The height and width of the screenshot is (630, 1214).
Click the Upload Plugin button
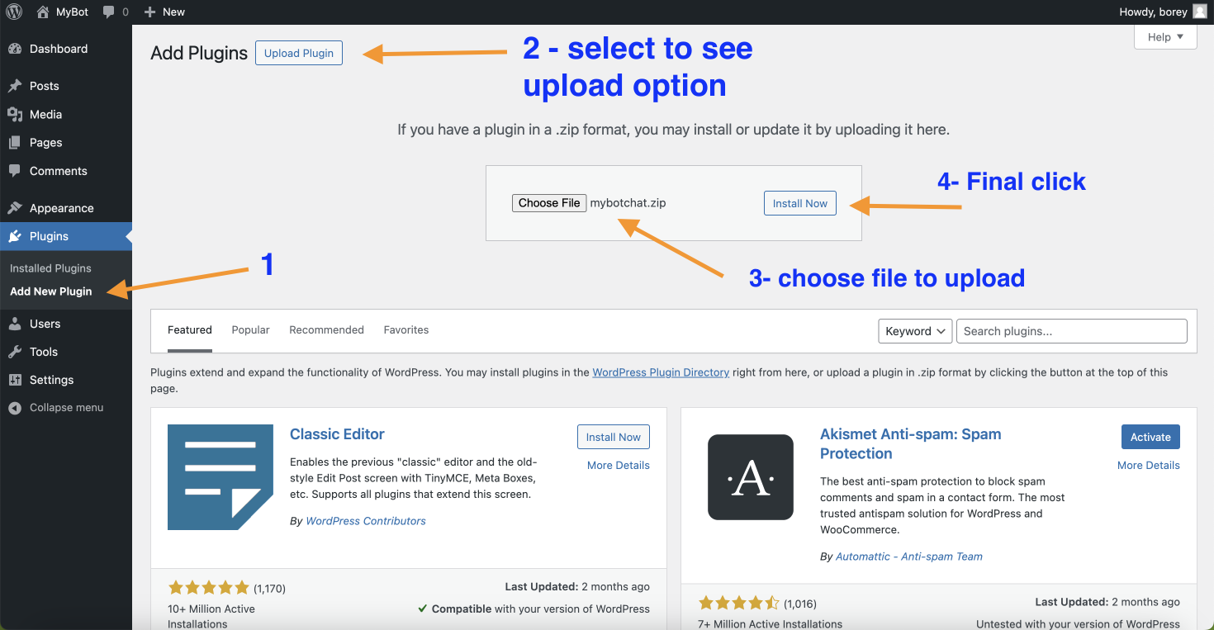click(298, 52)
